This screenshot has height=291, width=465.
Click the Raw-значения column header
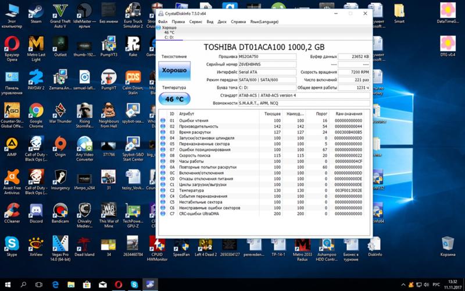click(349, 113)
